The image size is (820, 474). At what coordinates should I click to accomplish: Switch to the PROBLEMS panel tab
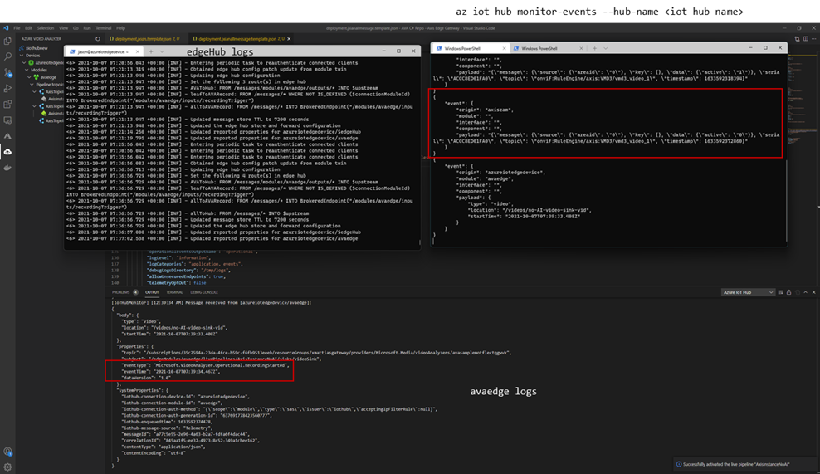point(121,292)
